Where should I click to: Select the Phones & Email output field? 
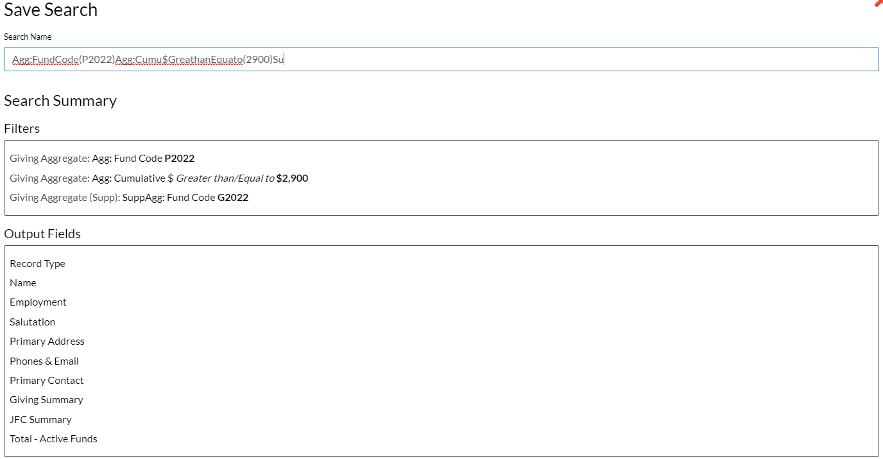coord(44,361)
